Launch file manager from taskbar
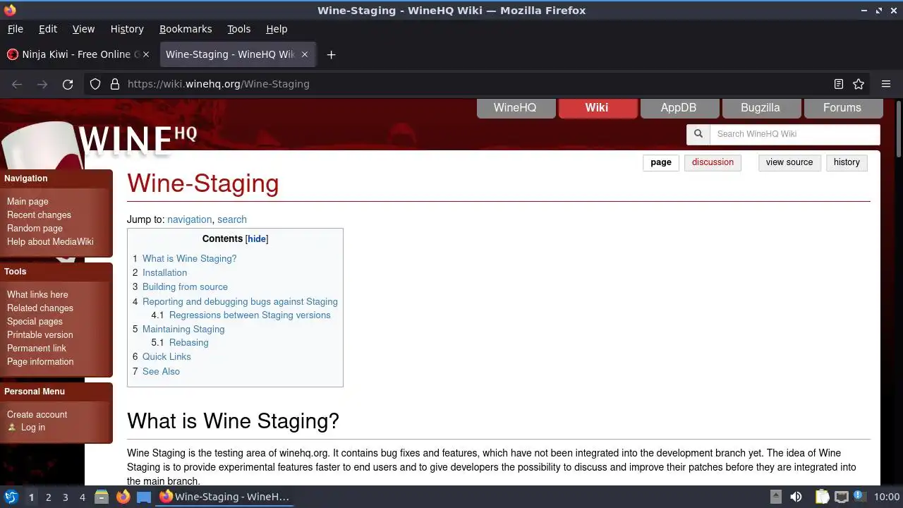The image size is (903, 508). click(x=102, y=497)
